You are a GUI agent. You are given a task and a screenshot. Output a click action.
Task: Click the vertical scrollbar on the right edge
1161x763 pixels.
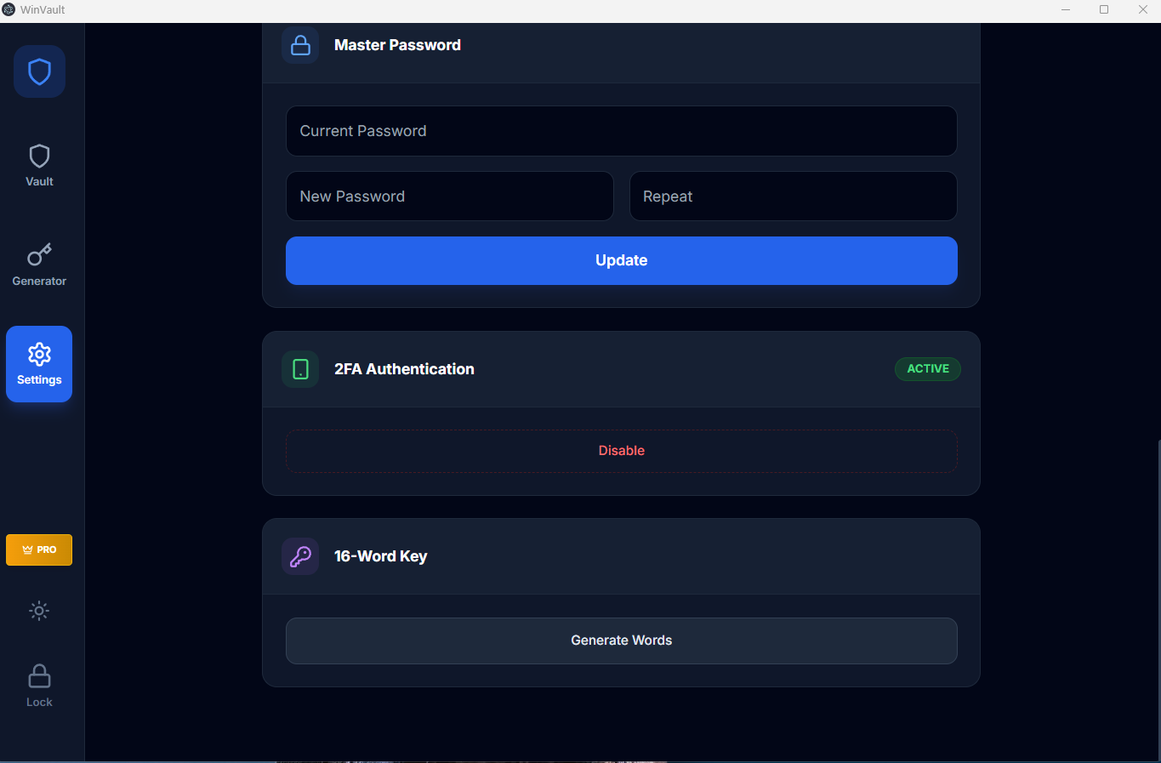click(x=1158, y=595)
